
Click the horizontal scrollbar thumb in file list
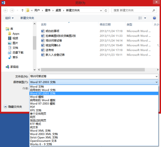point(93,70)
